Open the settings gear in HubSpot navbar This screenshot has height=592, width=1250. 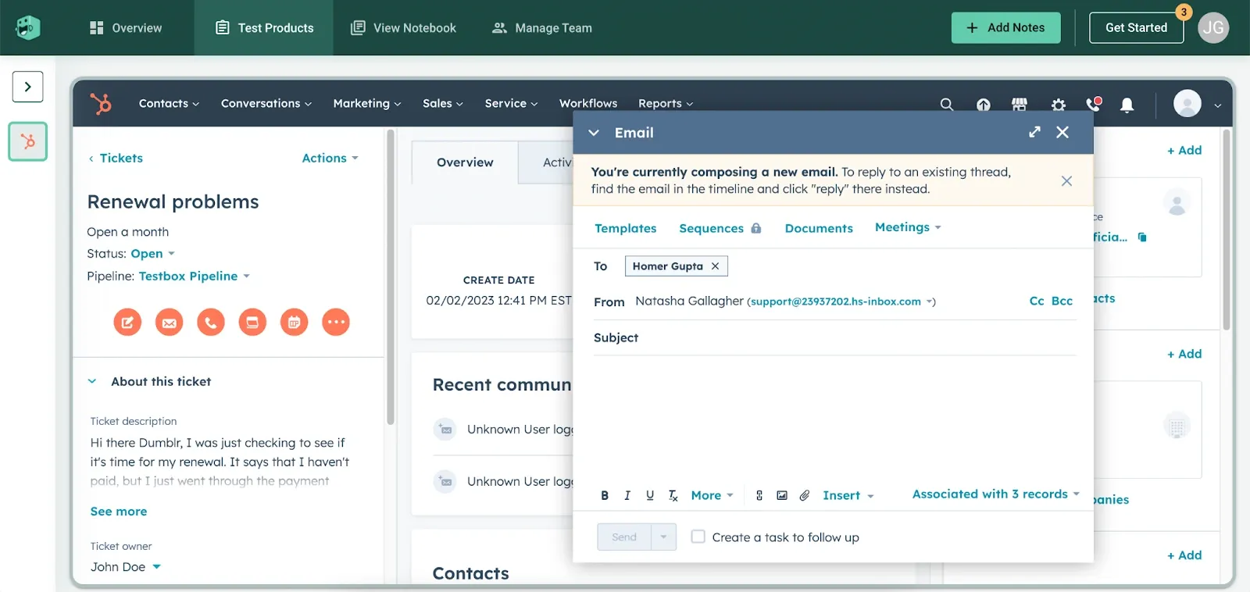point(1058,104)
